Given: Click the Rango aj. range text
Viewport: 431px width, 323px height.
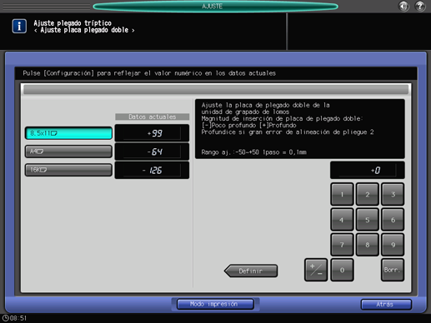Looking at the screenshot, I should coord(253,152).
